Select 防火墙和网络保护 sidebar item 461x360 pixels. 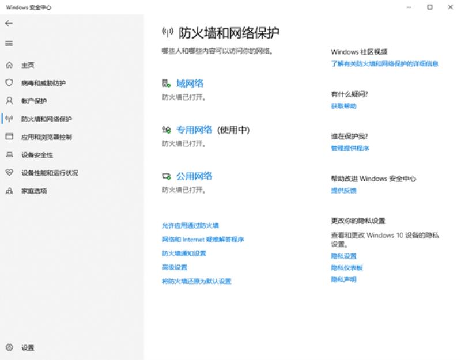click(47, 119)
